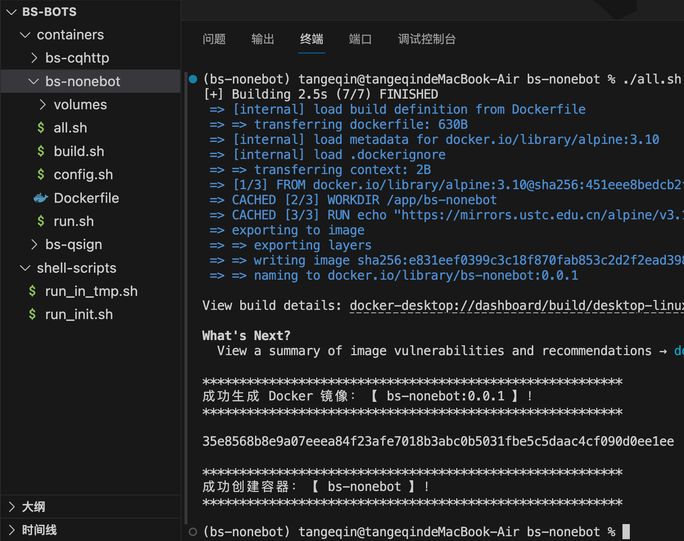684x541 pixels.
Task: Click the "naming to docker.io/library/bs-nonebot:0.0.1" line
Action: click(x=416, y=275)
